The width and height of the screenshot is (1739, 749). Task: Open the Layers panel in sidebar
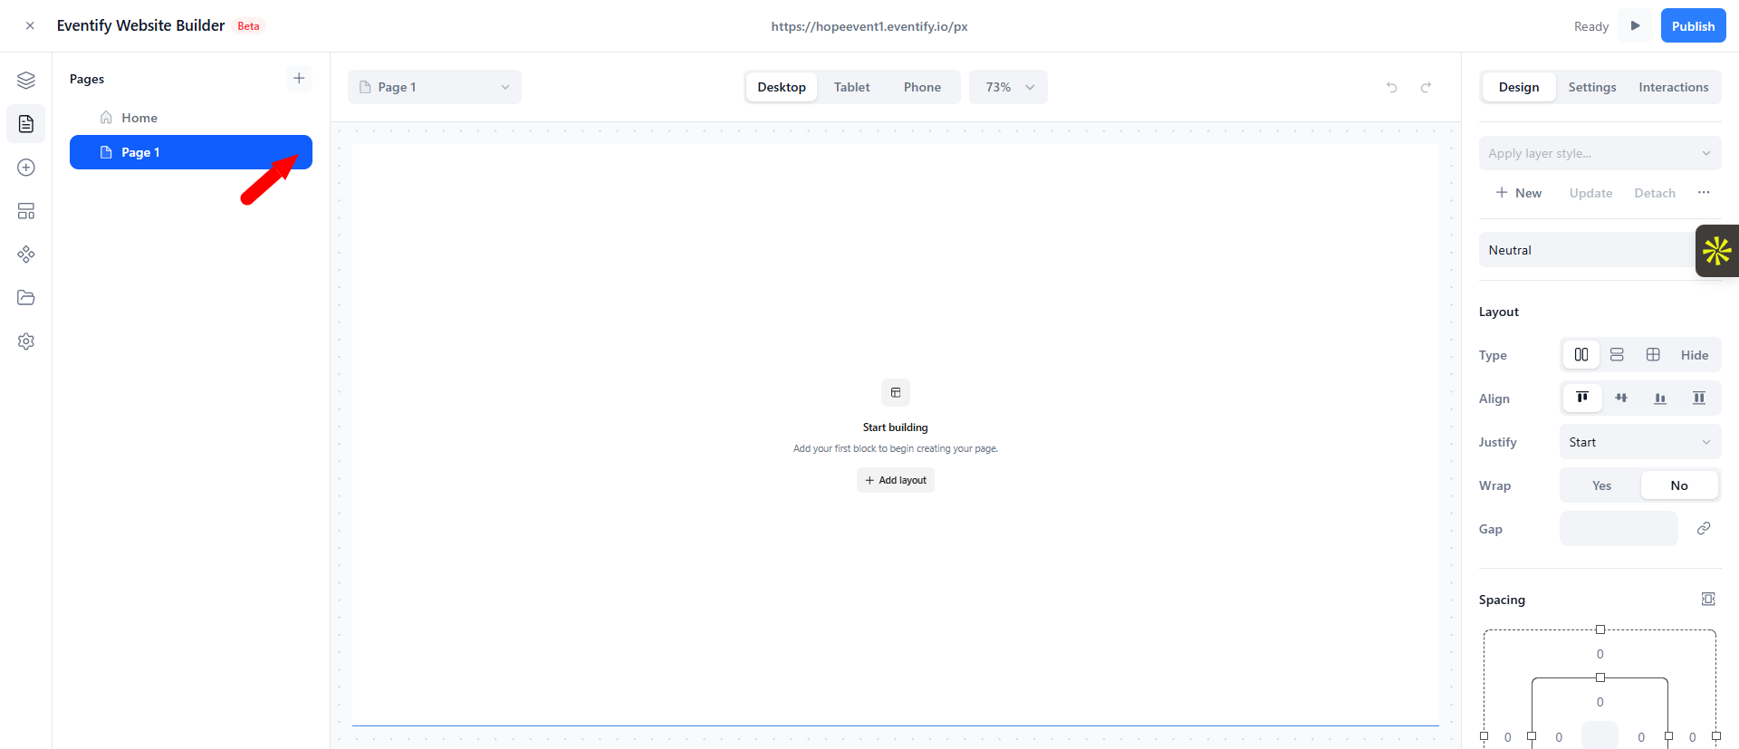tap(26, 81)
